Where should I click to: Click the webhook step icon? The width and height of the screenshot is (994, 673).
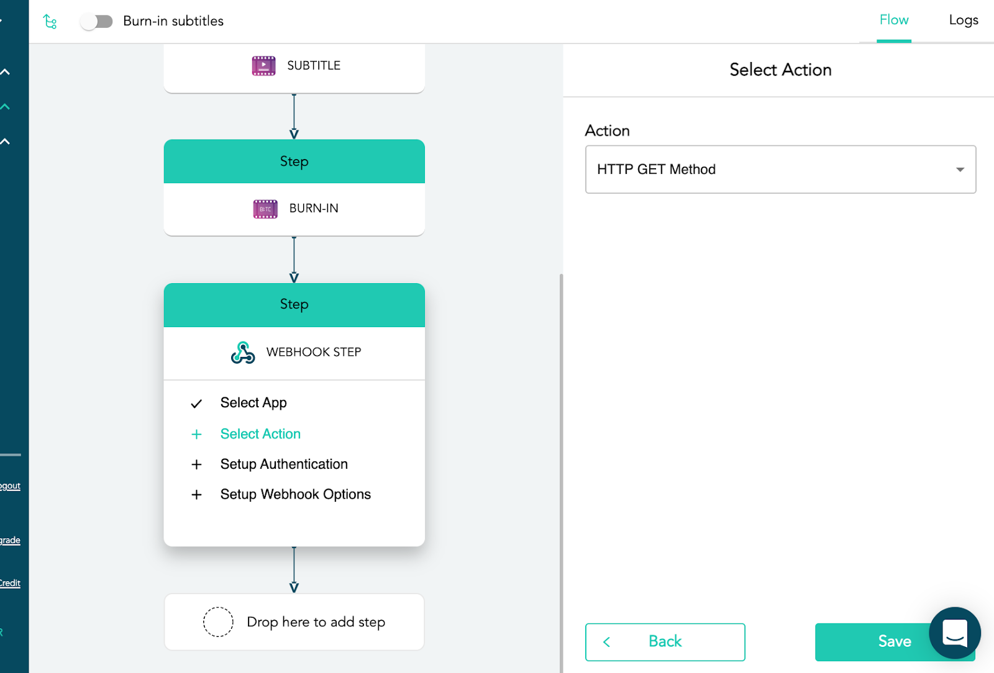tap(243, 353)
